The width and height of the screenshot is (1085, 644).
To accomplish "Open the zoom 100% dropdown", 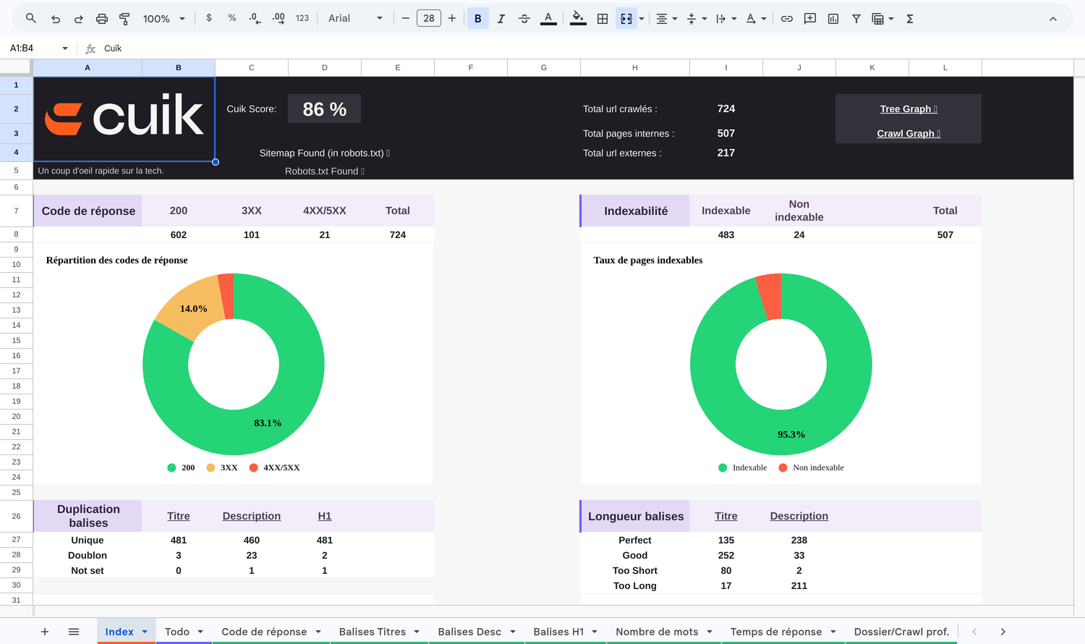I will [164, 19].
